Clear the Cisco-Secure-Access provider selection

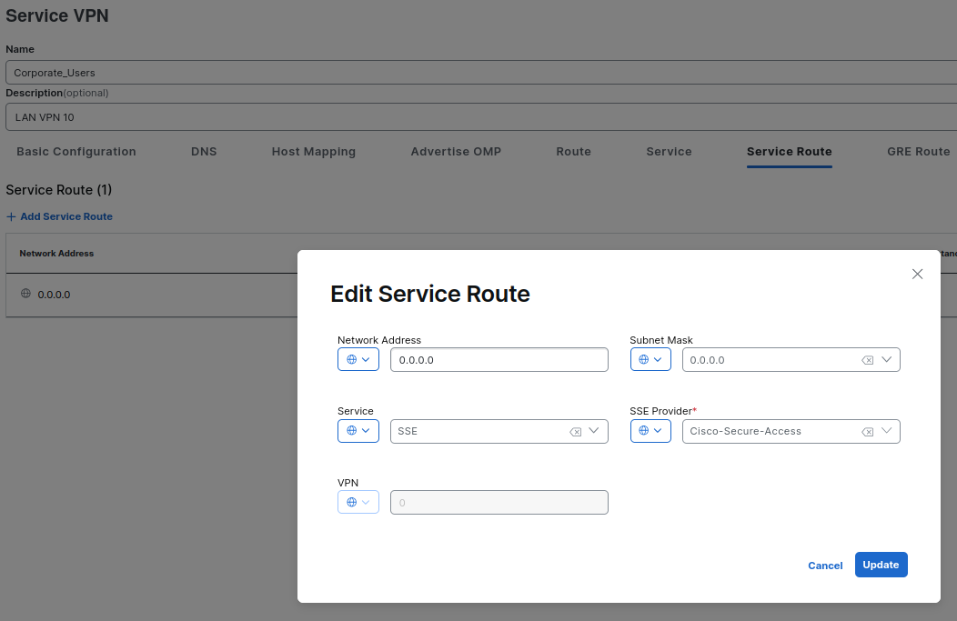pyautogui.click(x=868, y=432)
